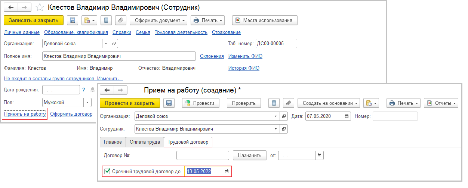Switch to Главное tab
This screenshot has width=468, height=188.
click(x=113, y=142)
